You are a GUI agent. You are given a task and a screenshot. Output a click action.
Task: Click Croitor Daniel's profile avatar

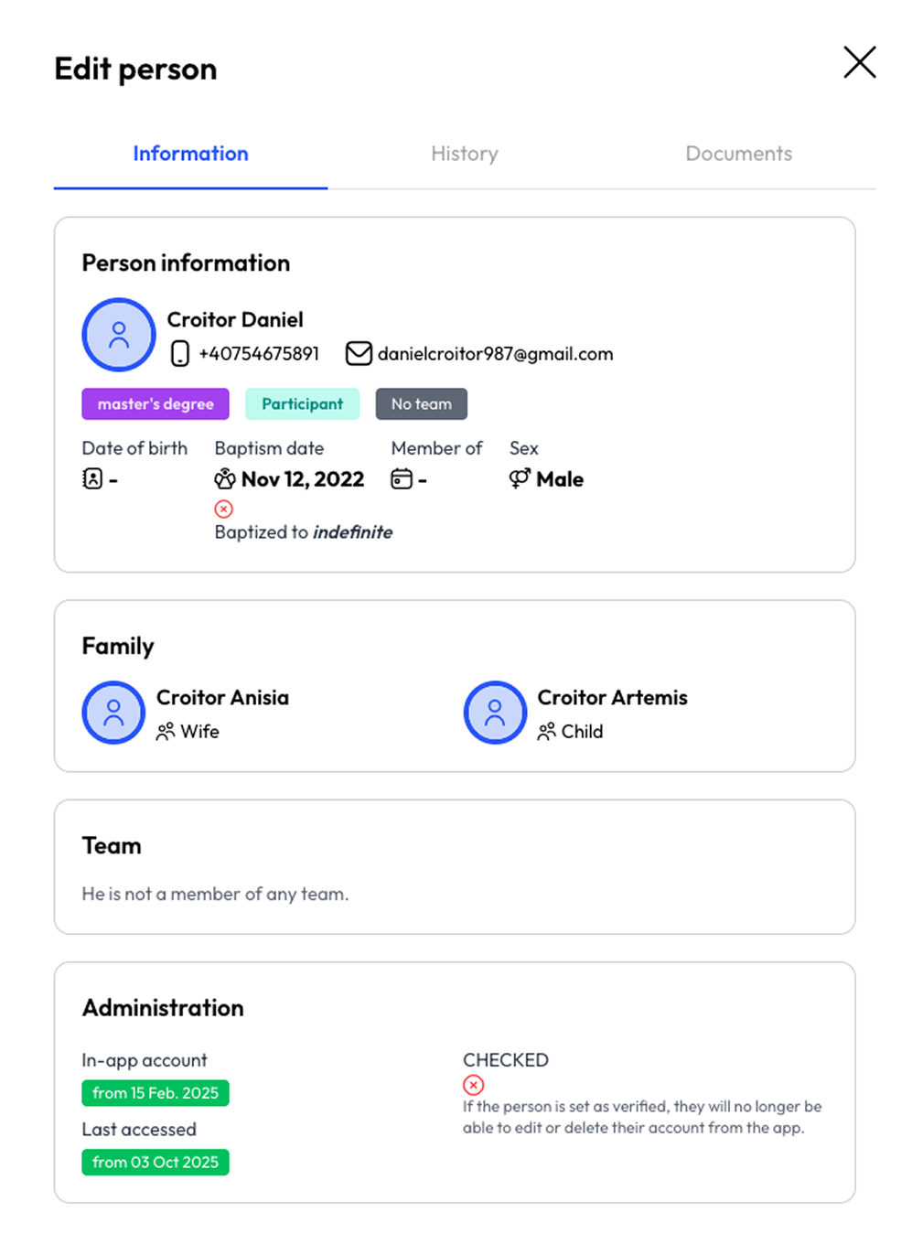pyautogui.click(x=119, y=335)
